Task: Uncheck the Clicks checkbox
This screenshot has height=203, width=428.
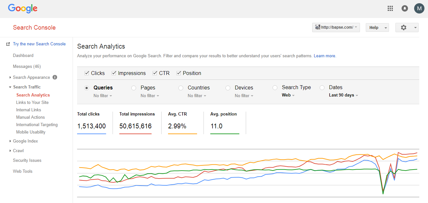Action: point(87,73)
